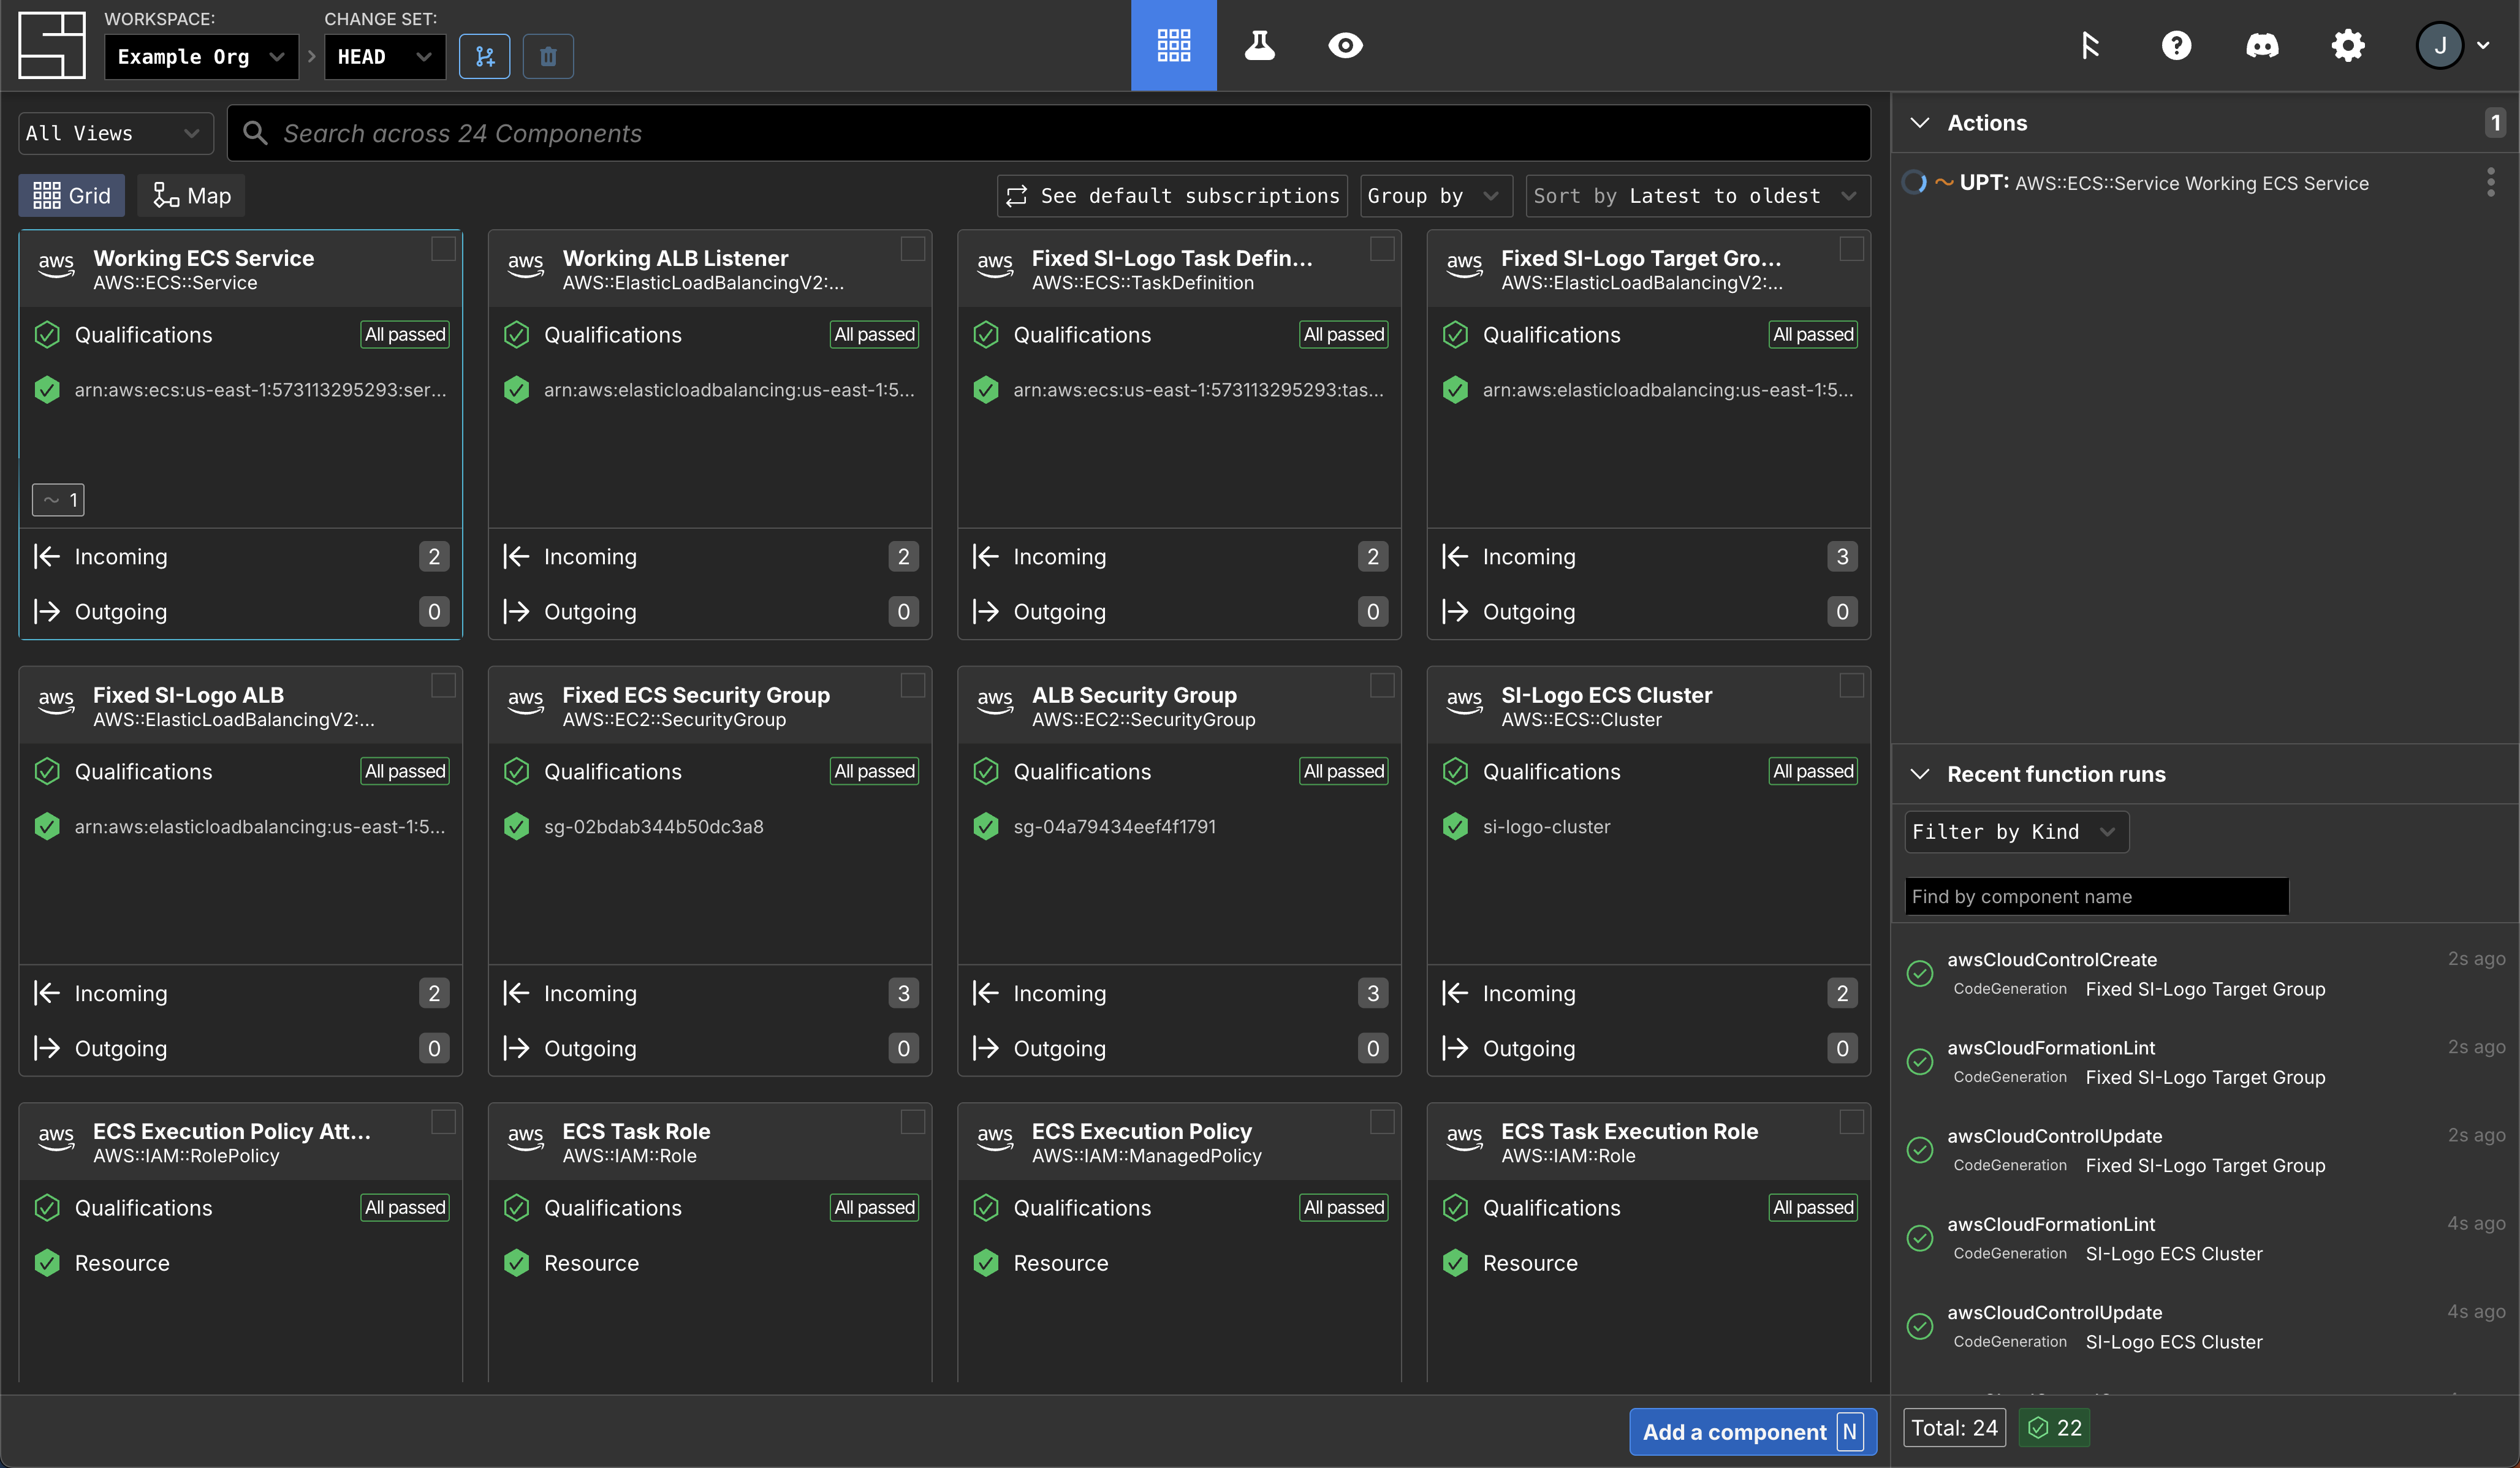Switch to the Grid view tab

click(x=71, y=195)
